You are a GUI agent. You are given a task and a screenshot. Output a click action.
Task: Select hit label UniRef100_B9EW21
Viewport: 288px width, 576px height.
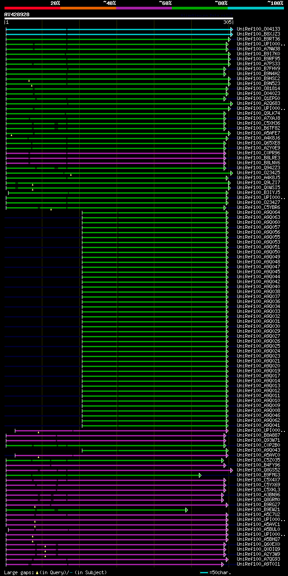point(258,509)
